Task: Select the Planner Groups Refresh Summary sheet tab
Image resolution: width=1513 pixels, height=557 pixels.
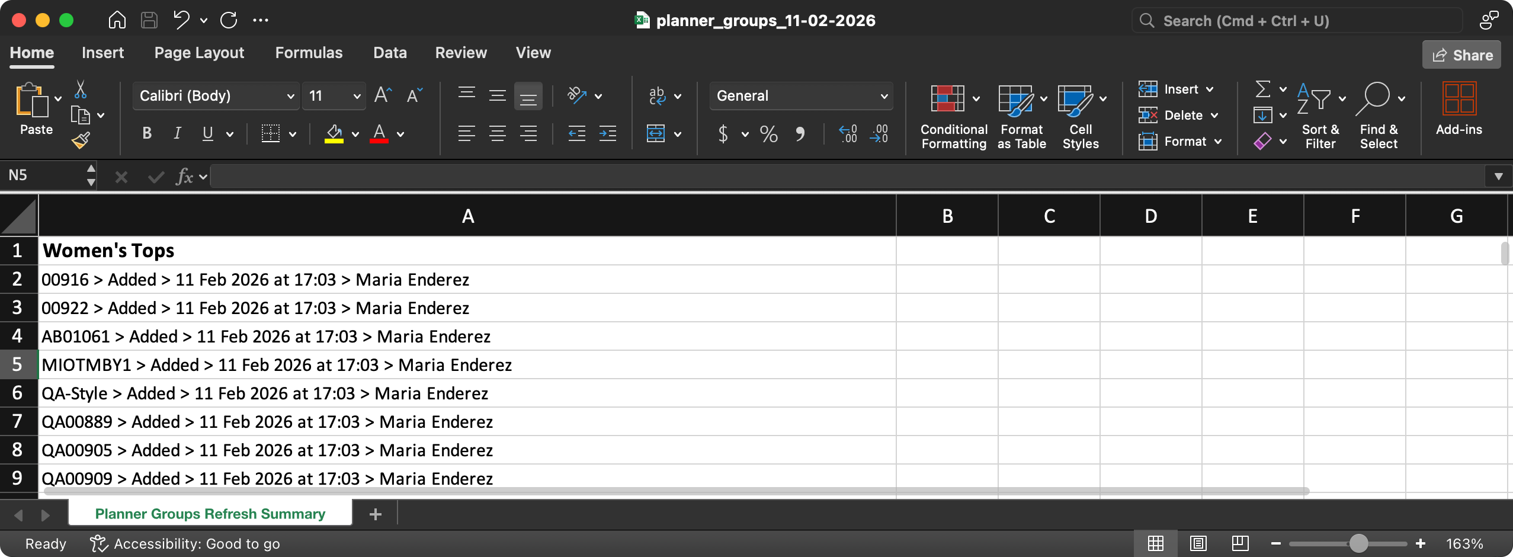Action: point(210,513)
